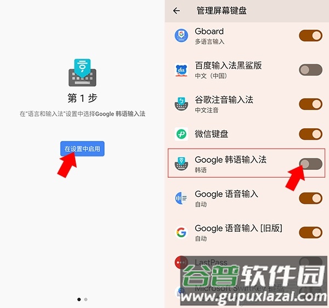Click the Gboard app icon

pyautogui.click(x=181, y=36)
